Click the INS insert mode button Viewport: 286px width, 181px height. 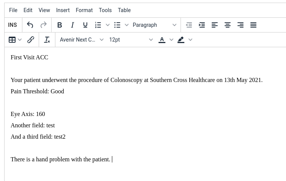click(13, 25)
